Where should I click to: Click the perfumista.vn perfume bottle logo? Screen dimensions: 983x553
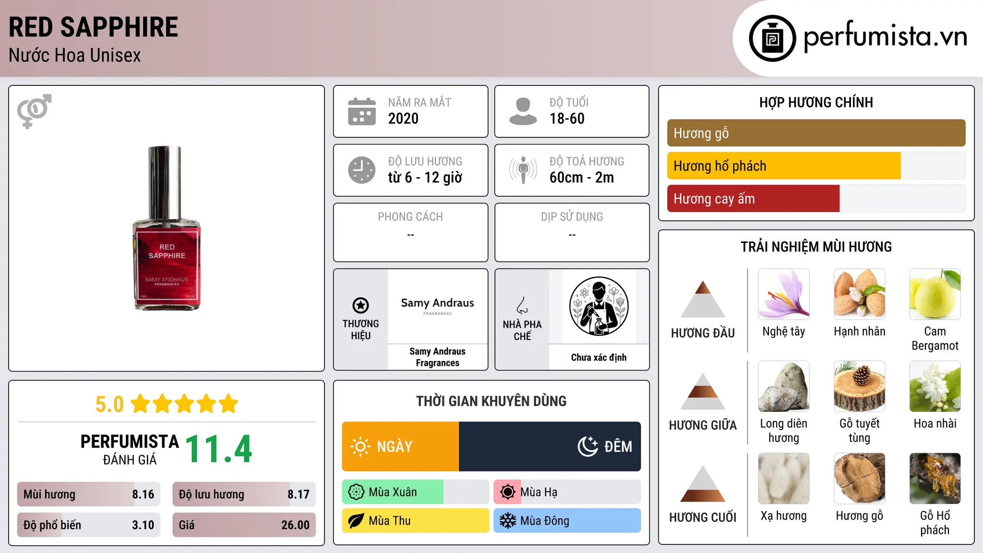(772, 38)
